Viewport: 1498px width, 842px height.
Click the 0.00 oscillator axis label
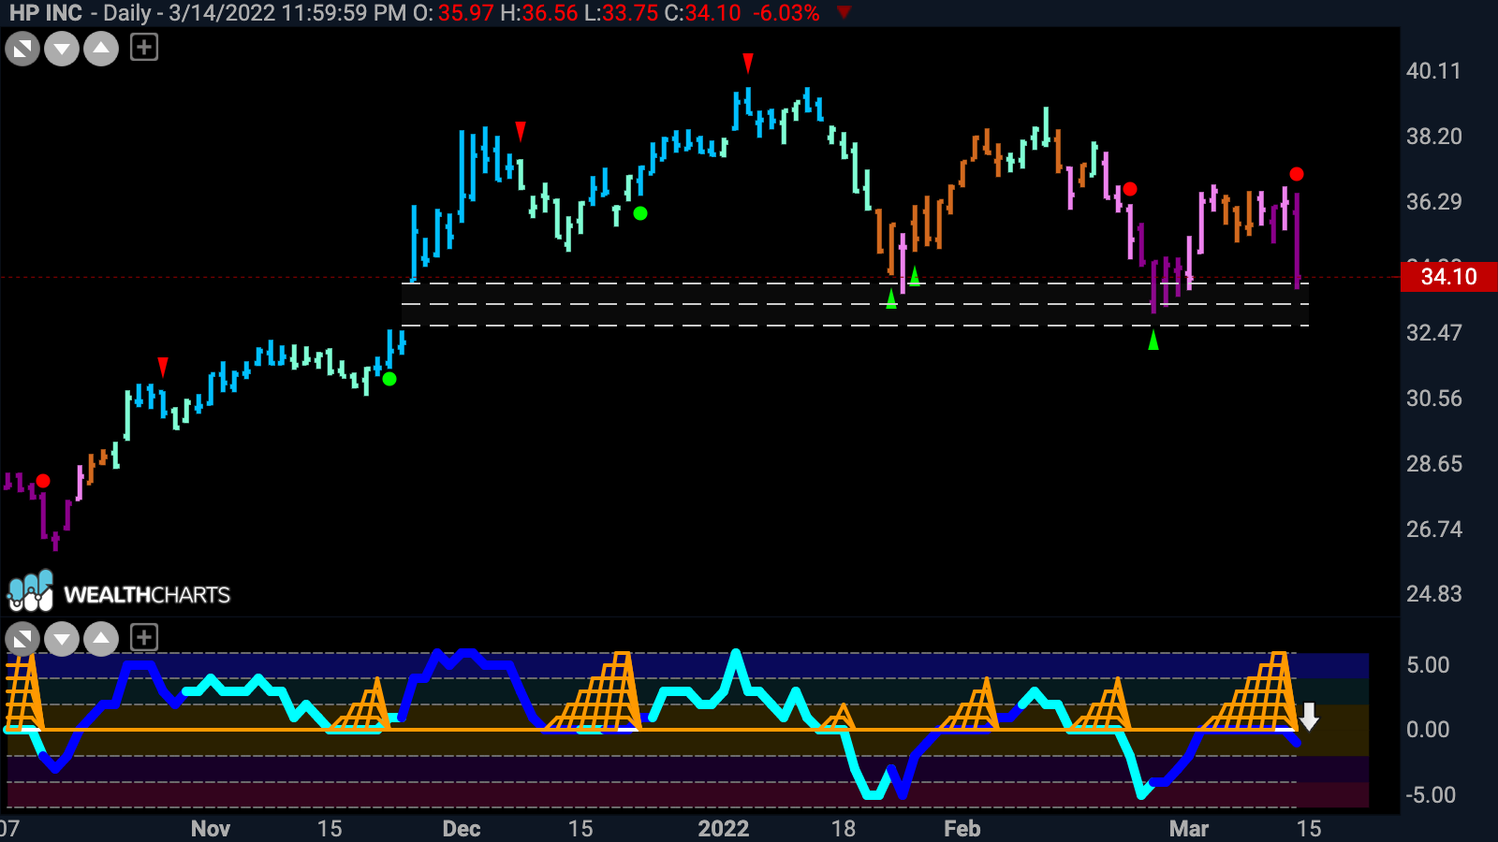(x=1428, y=730)
